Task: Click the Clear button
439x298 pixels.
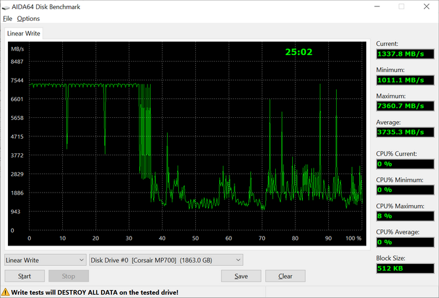Action: coord(285,276)
